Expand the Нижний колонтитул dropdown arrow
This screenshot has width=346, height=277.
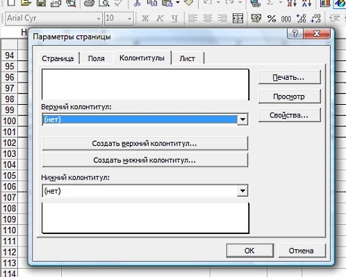point(242,191)
